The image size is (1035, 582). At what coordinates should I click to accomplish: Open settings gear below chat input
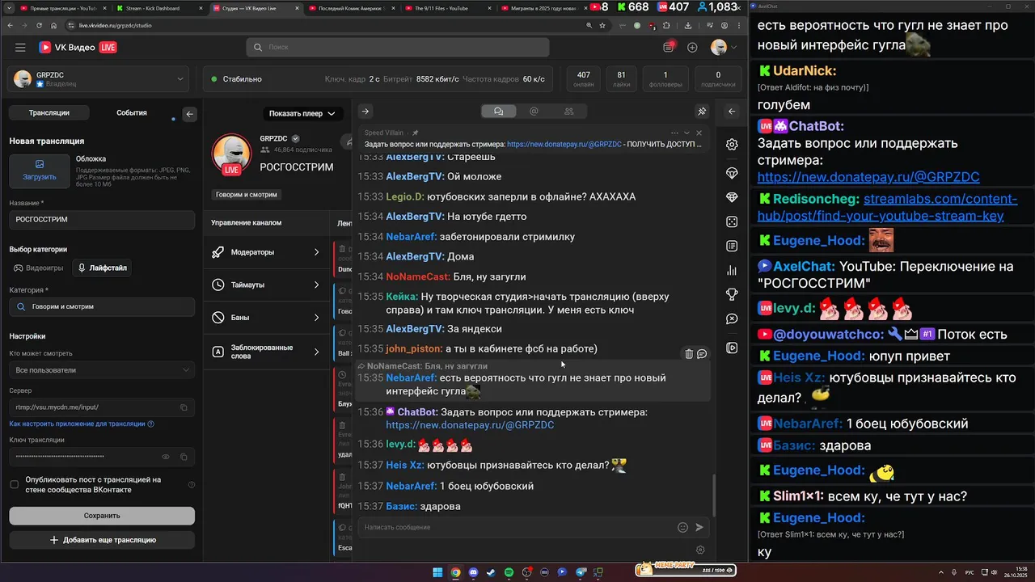click(x=700, y=550)
